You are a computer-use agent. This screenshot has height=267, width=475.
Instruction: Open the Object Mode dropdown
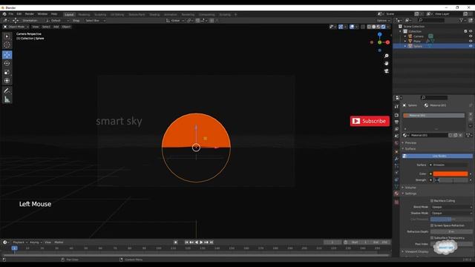tap(16, 27)
